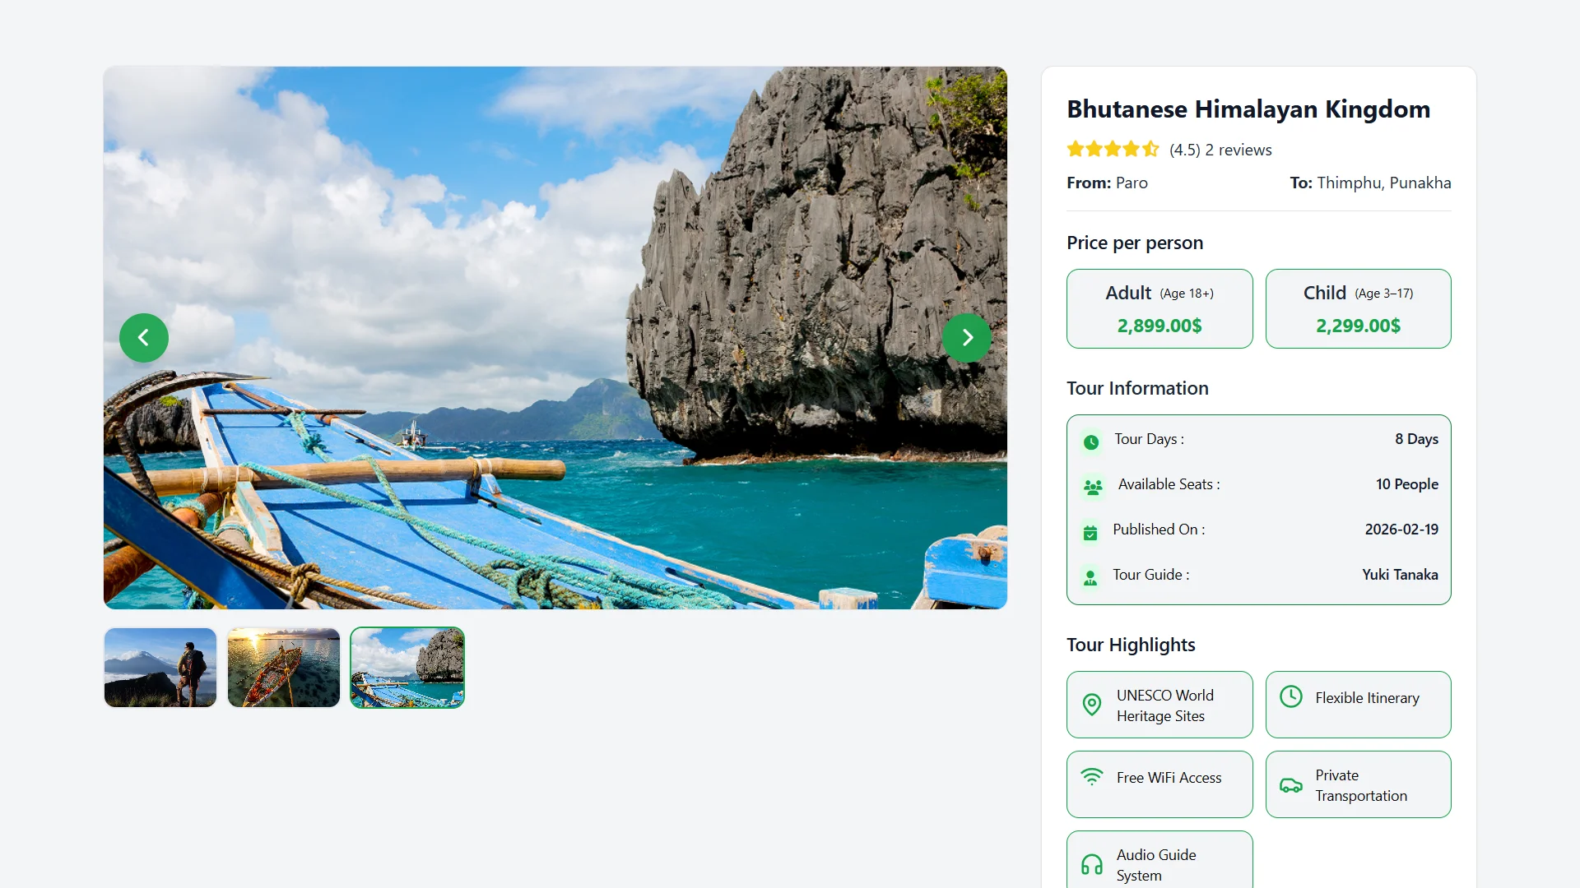This screenshot has width=1580, height=888.
Task: Show previous photo with left arrow
Action: tap(144, 338)
